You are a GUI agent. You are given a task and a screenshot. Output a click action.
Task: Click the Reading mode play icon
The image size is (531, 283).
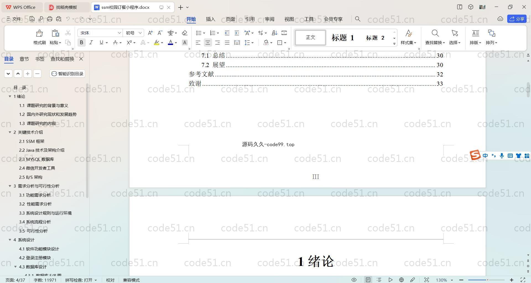tap(390, 280)
